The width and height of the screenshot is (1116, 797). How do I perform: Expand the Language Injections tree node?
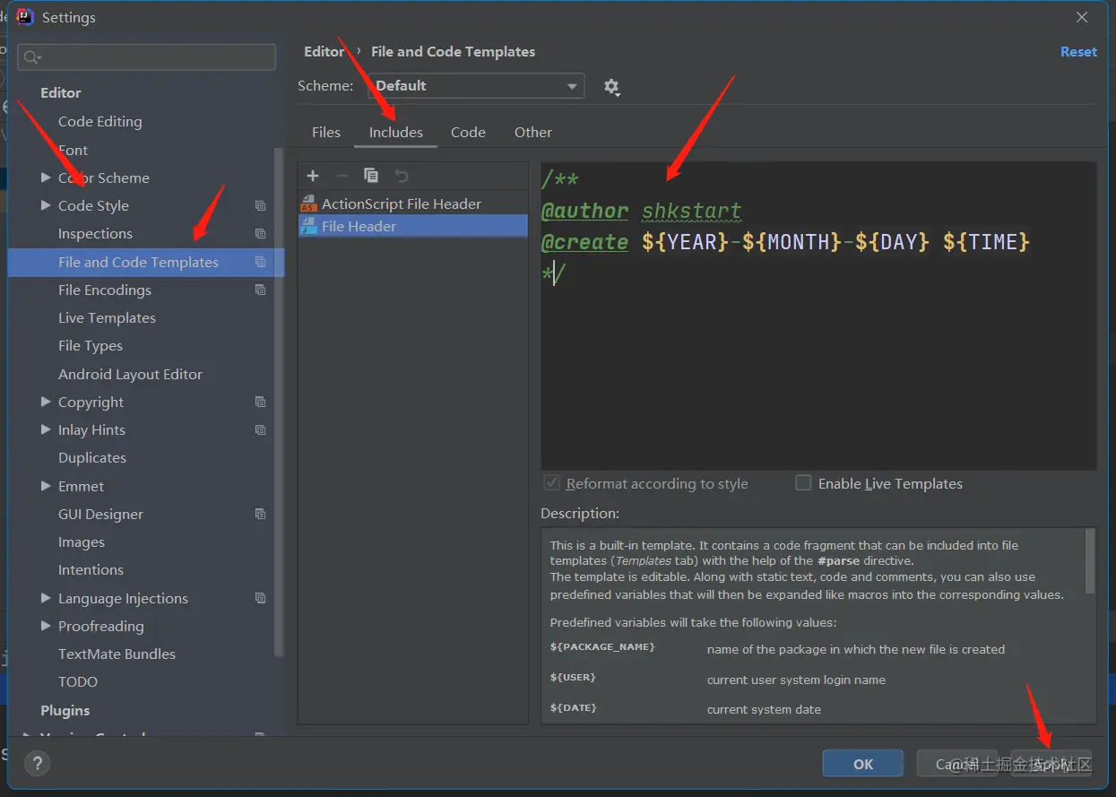[46, 598]
